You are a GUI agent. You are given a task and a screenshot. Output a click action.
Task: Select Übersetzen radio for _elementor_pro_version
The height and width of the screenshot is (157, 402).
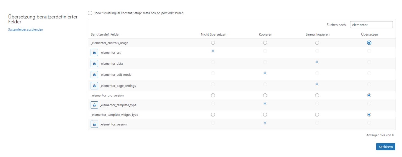[369, 95]
